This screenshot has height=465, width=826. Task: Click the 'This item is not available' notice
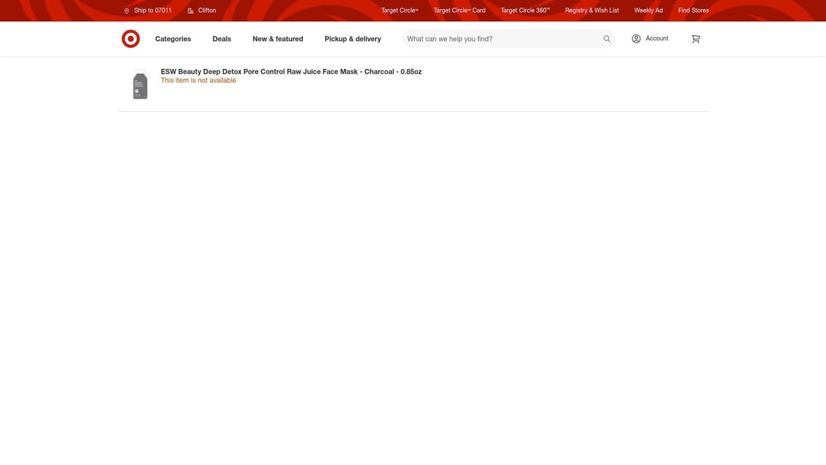pos(198,81)
